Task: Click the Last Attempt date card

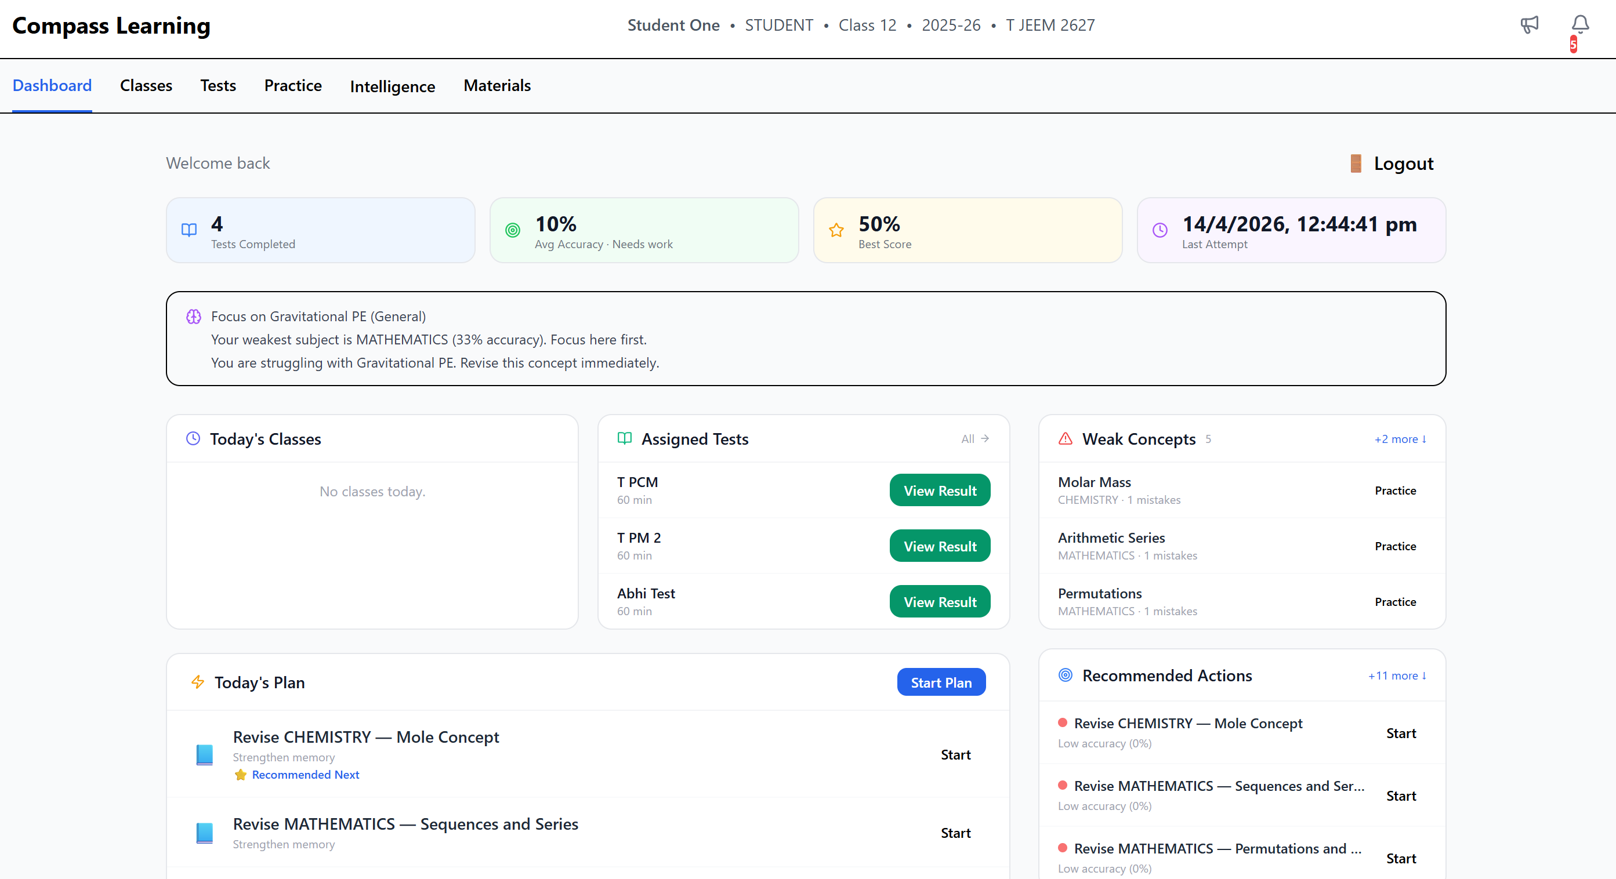Action: pyautogui.click(x=1292, y=230)
